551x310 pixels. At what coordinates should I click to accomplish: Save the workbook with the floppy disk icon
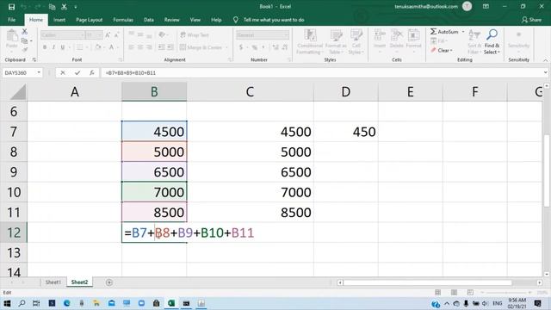coord(11,7)
